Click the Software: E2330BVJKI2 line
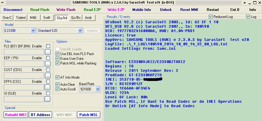The height and width of the screenshot is (121, 262). [145, 62]
